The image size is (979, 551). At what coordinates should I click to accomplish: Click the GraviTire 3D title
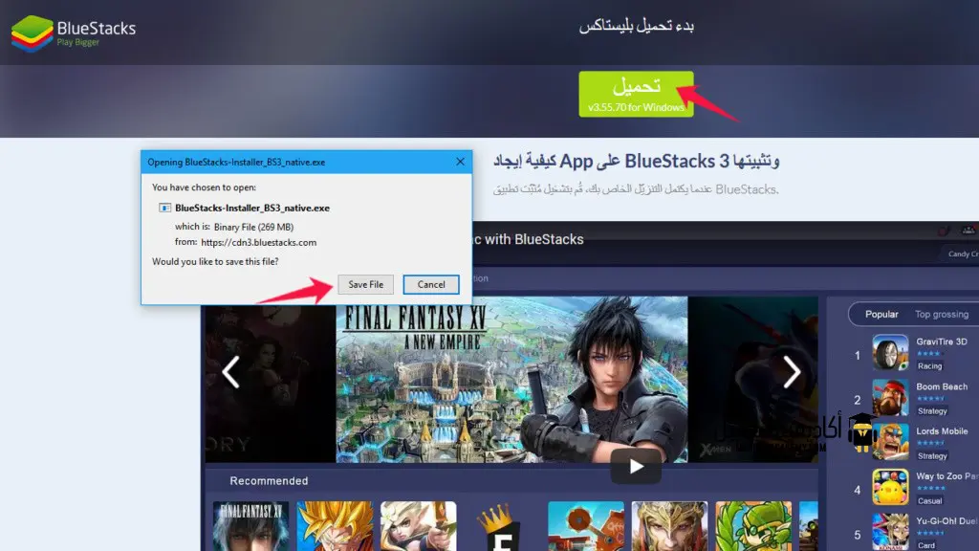(942, 342)
